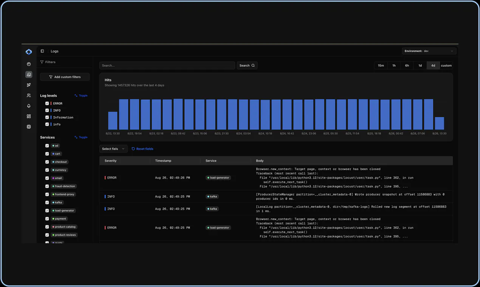This screenshot has width=480, height=287.
Task: Open the alerts bell sidebar icon
Action: (29, 106)
